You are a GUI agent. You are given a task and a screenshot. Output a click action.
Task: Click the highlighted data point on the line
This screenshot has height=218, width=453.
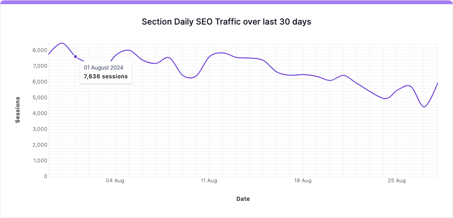[x=75, y=57]
